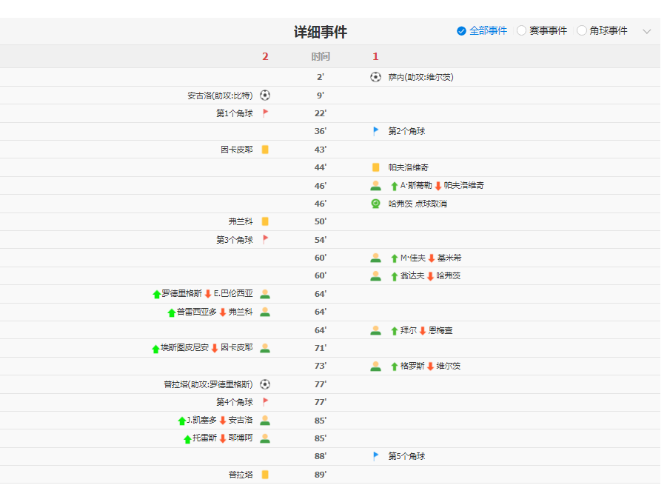Click the home score 2 in header
Viewport: 667px width, 485px height.
(x=265, y=56)
